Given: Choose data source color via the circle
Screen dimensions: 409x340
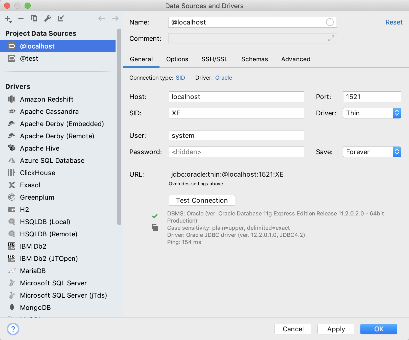Looking at the screenshot, I should point(330,22).
